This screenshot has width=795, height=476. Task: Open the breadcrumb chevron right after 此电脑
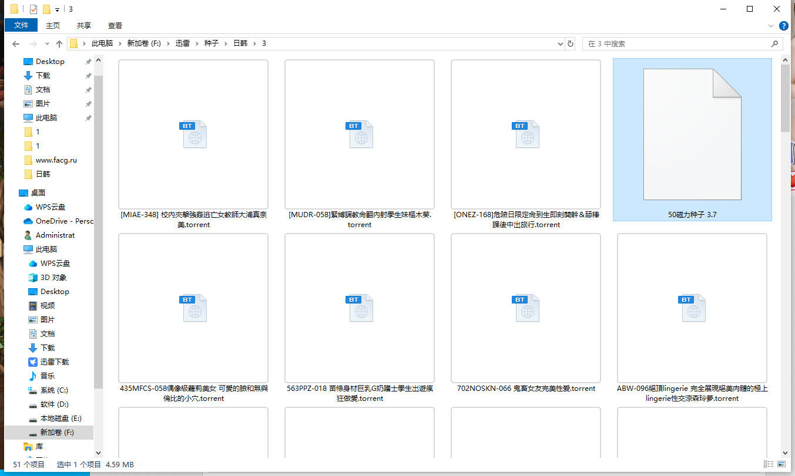point(120,44)
